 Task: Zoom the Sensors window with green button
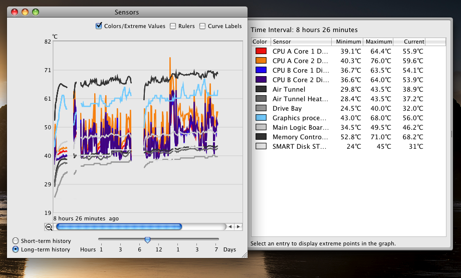point(36,12)
